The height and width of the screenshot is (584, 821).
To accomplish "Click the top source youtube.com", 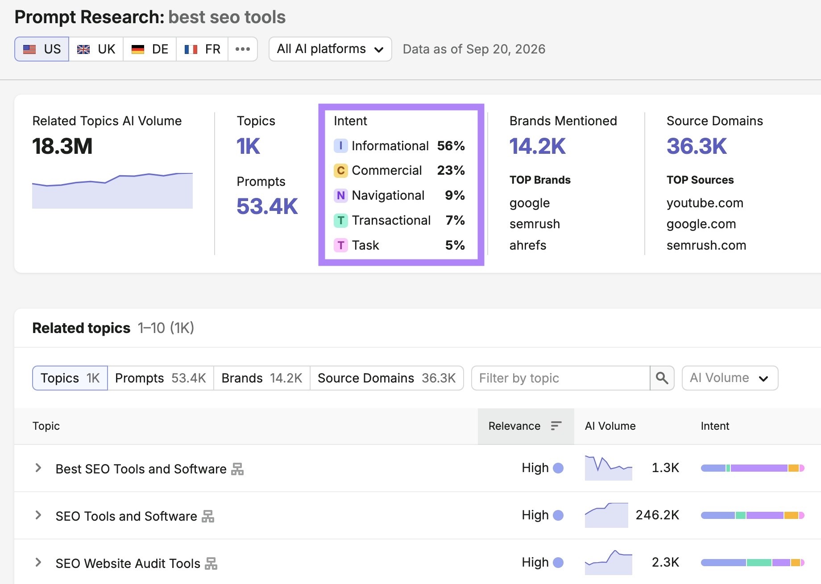I will tap(705, 203).
